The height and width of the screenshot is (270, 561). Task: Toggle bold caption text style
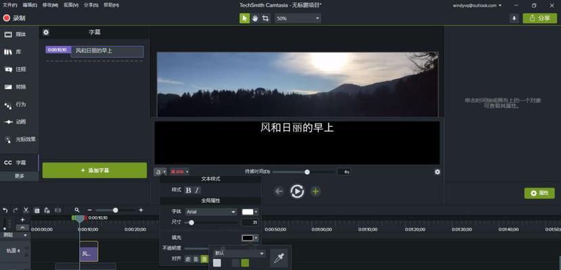pyautogui.click(x=188, y=190)
